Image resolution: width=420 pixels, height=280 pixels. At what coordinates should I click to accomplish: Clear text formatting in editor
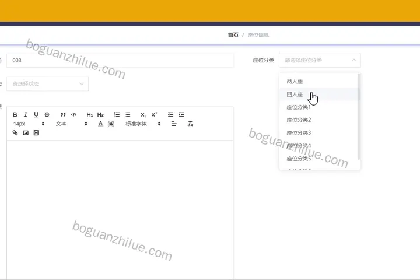click(190, 124)
